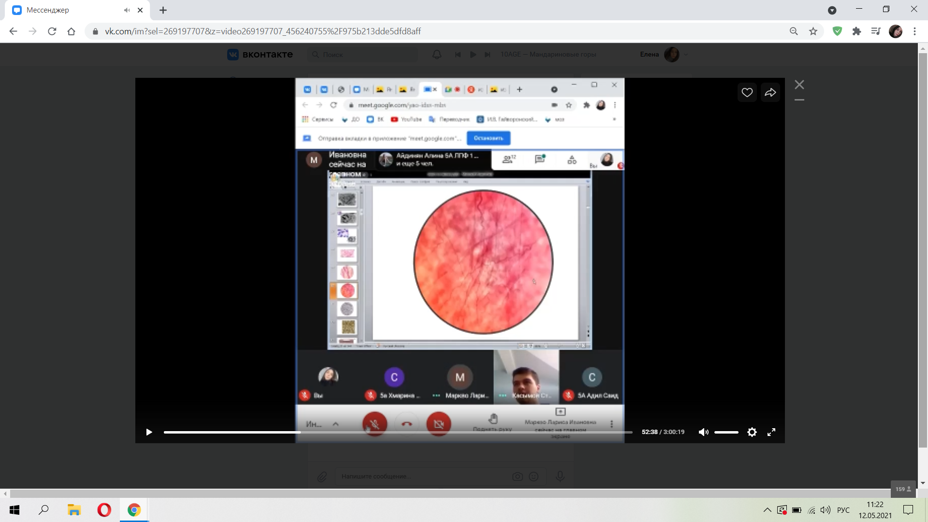Switch video to fullscreen mode
This screenshot has height=522, width=928.
point(771,432)
